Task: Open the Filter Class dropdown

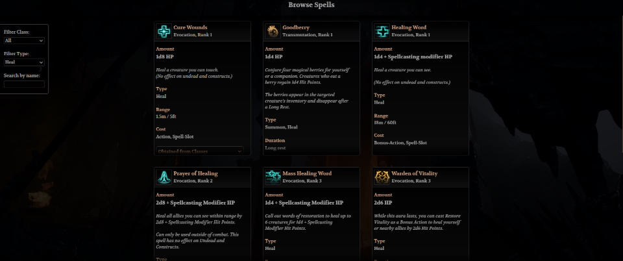Action: coord(24,40)
